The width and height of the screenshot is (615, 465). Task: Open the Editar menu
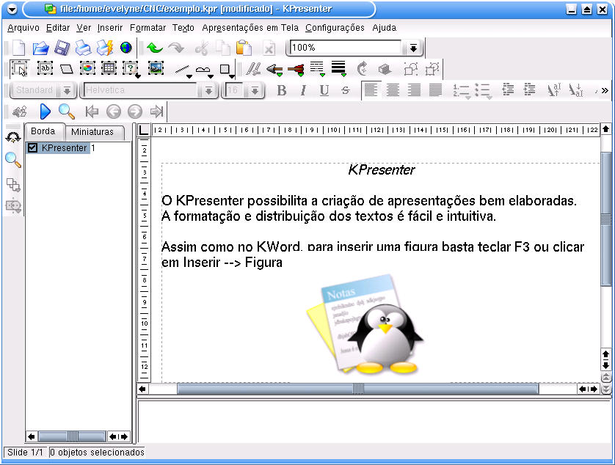point(58,28)
